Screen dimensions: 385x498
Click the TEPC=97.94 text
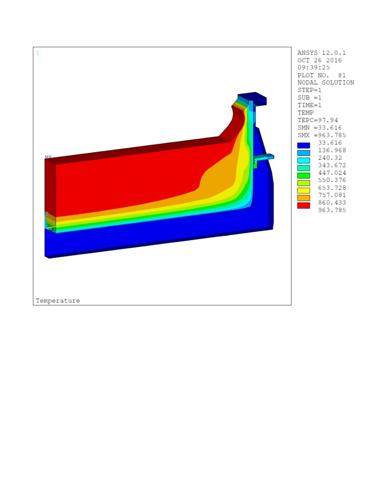318,120
